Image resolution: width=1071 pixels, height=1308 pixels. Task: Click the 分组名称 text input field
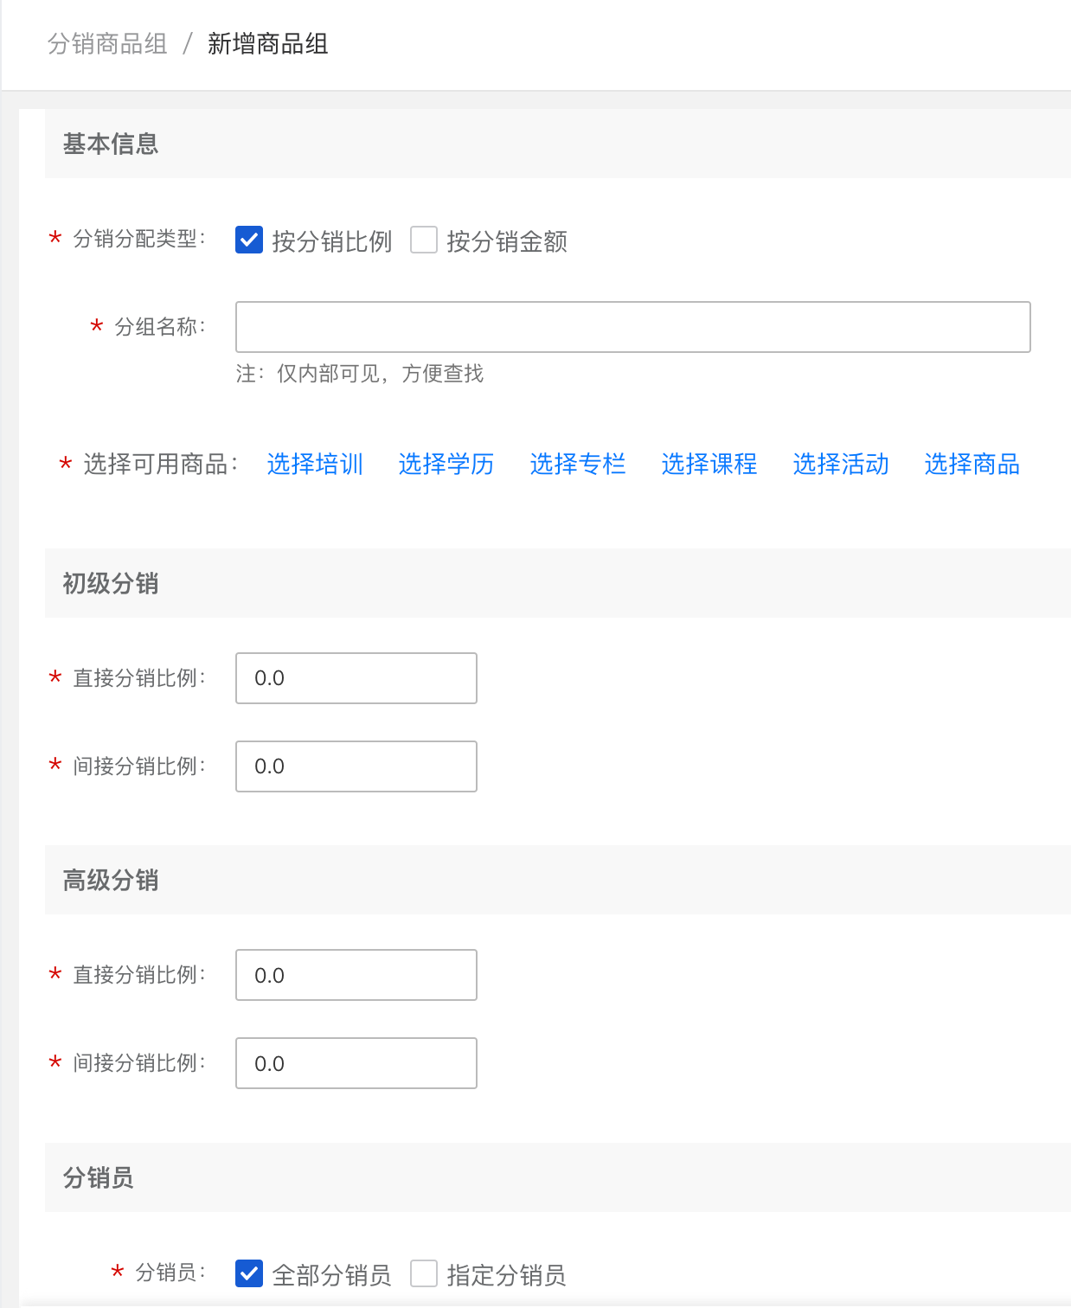(633, 327)
